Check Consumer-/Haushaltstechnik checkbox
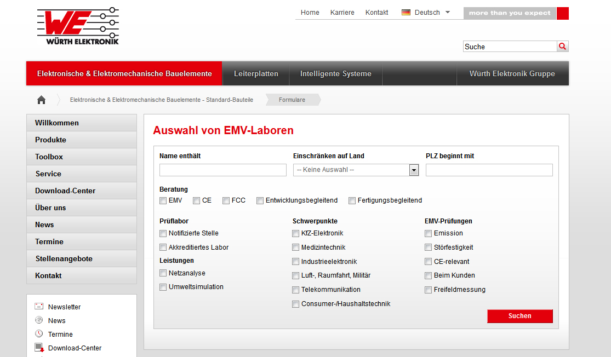 coord(295,304)
